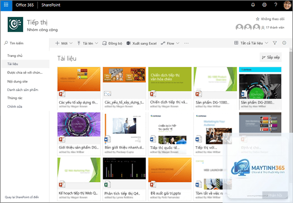Screen dimensions: 293x203
Task: Click Word icon on Bản giới thiệu nhanh tile
Action: coord(108,139)
